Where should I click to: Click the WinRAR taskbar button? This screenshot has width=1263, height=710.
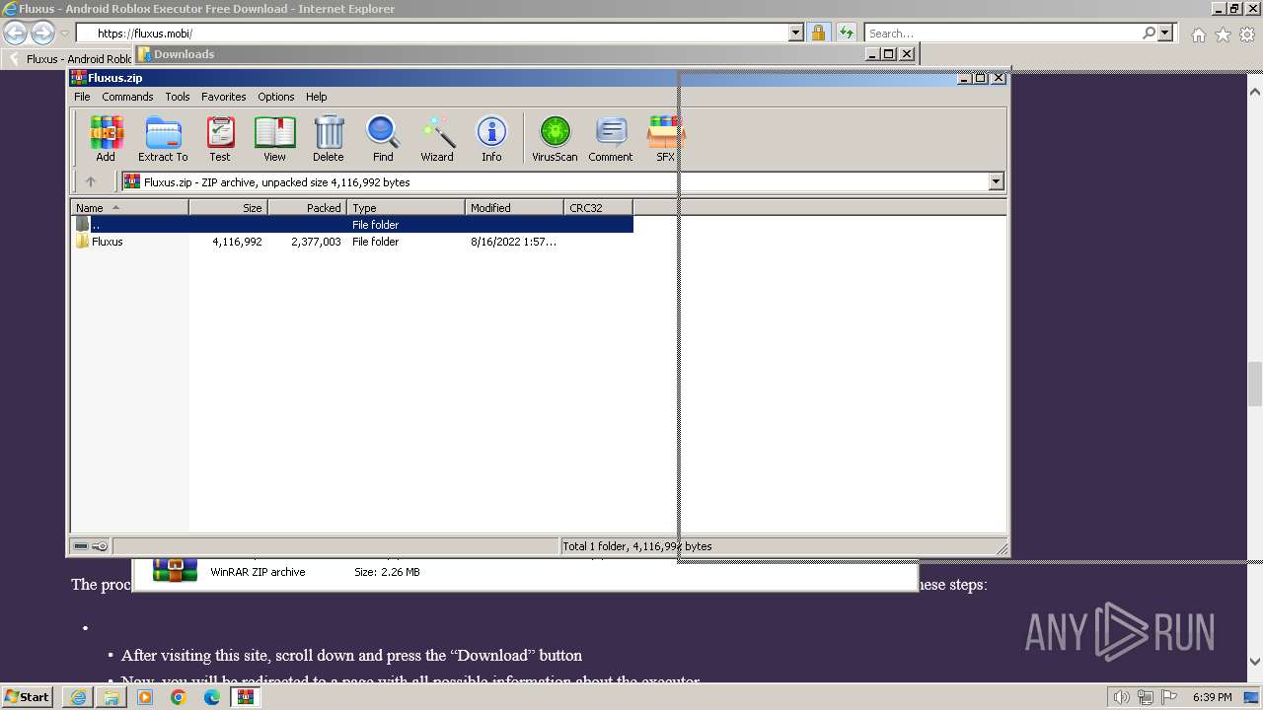tap(246, 697)
